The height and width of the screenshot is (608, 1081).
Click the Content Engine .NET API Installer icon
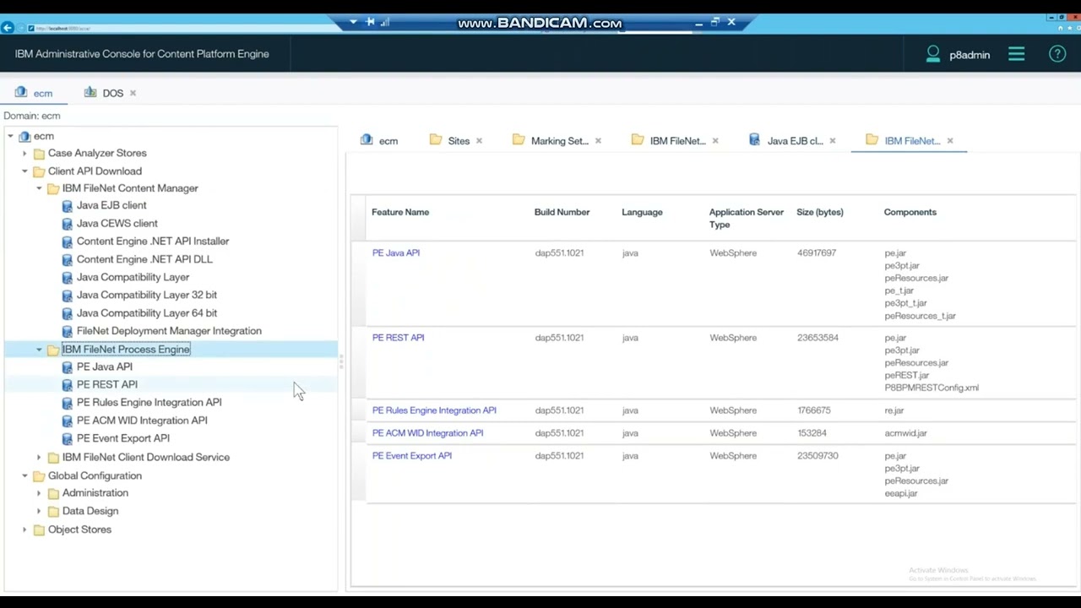coord(68,242)
